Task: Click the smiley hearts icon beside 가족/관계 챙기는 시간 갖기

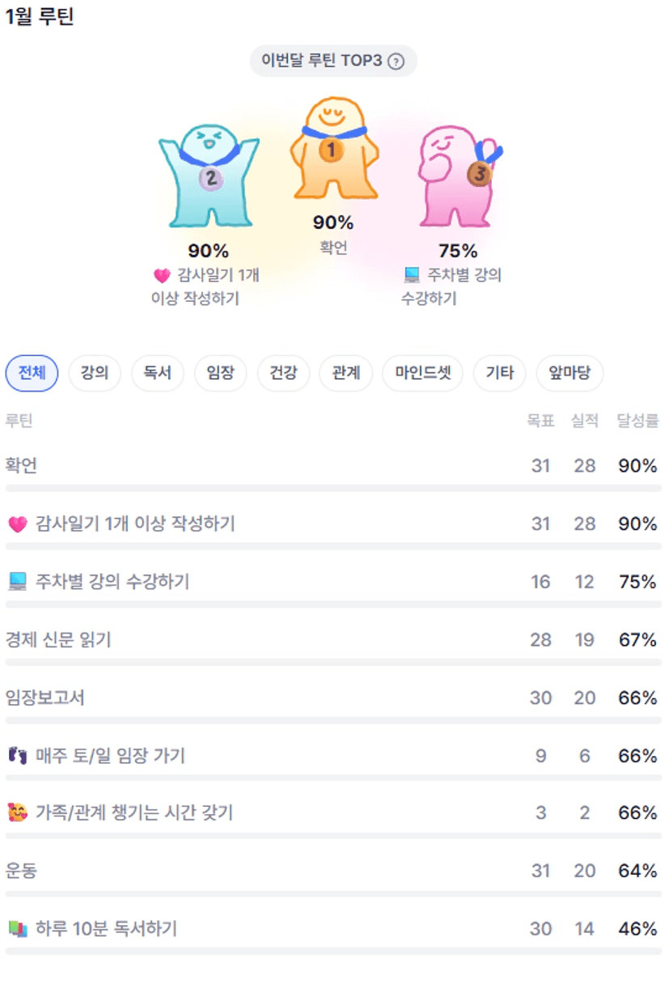Action: point(17,813)
